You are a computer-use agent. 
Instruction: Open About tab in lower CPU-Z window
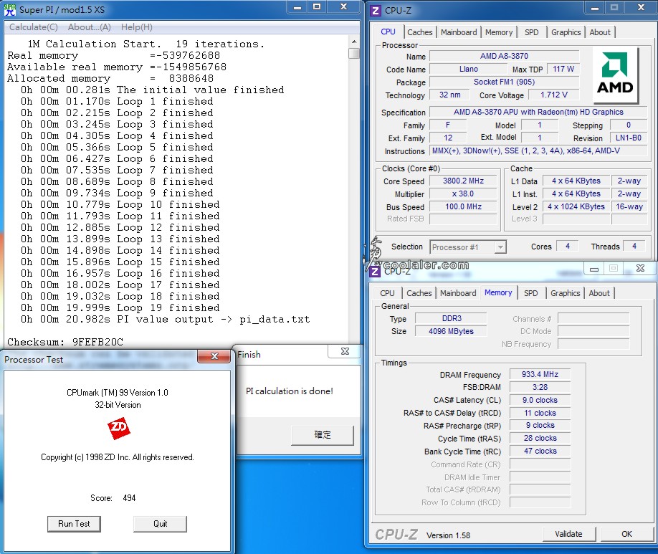[x=599, y=293]
